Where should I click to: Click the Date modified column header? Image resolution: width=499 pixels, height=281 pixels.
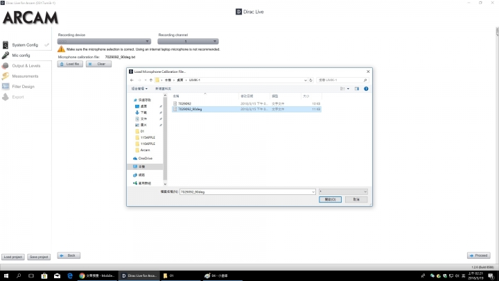click(254, 96)
